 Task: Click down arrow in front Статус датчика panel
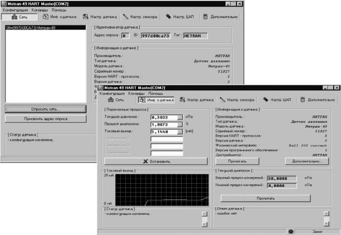pos(205,224)
